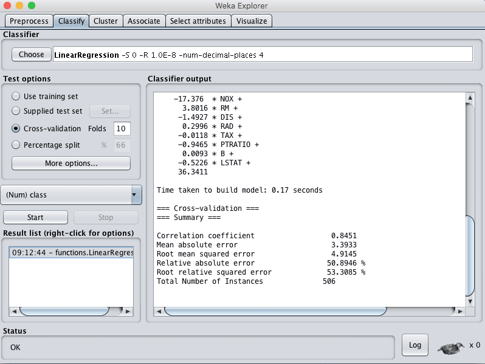Maximize the window using the green button
This screenshot has height=364, width=485.
click(x=32, y=5)
